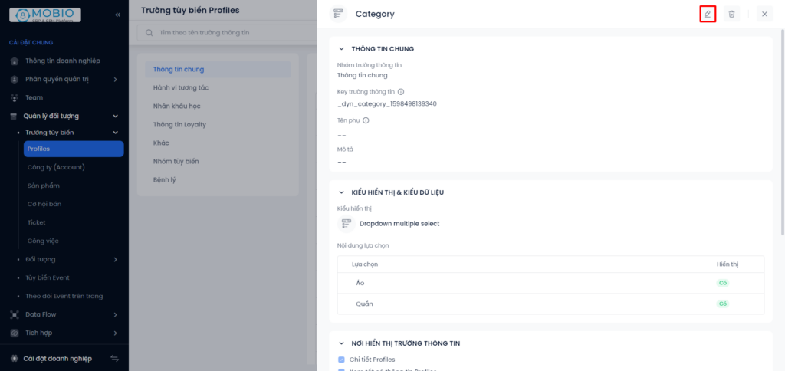Click the Team sidebar icon
785x371 pixels.
click(x=15, y=97)
